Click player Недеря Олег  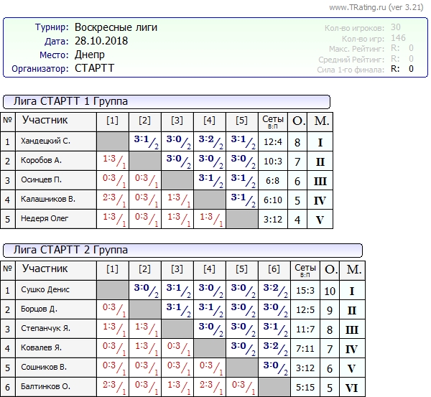coord(45,219)
